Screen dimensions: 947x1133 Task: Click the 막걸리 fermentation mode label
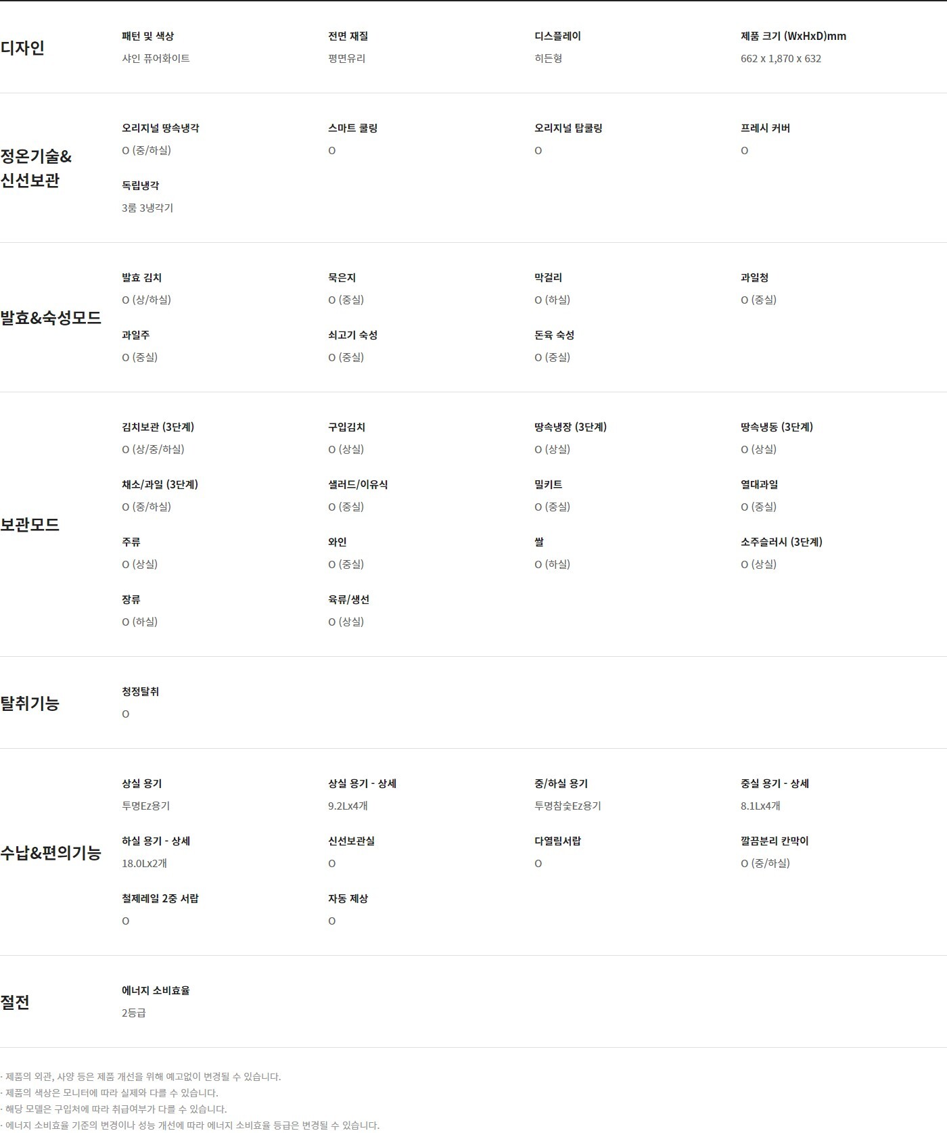pos(548,277)
